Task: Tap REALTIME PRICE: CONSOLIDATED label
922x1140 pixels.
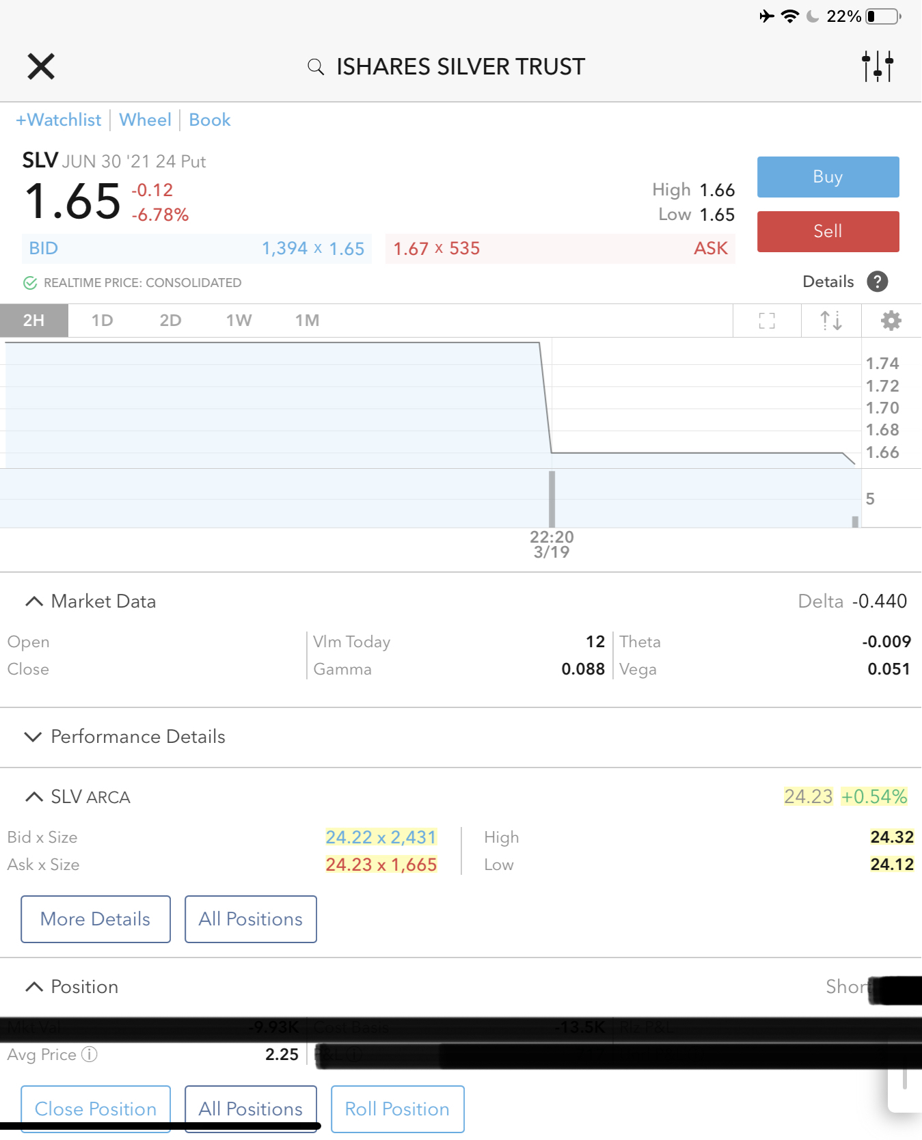Action: coord(142,283)
